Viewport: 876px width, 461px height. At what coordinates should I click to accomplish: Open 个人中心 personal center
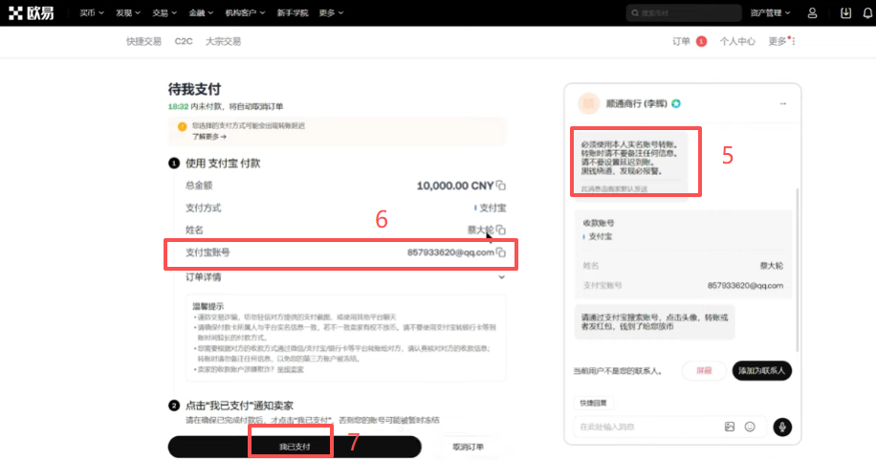pyautogui.click(x=737, y=41)
